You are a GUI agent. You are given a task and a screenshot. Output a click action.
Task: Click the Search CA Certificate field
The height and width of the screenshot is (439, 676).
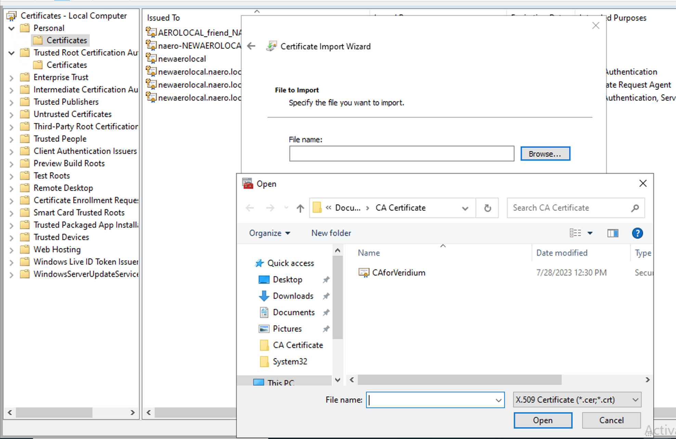(x=568, y=208)
